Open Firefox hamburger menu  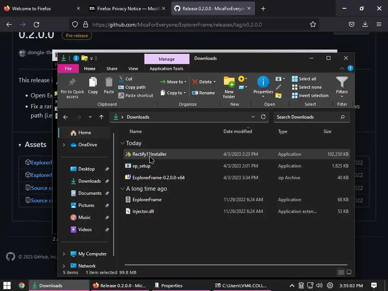(x=379, y=24)
